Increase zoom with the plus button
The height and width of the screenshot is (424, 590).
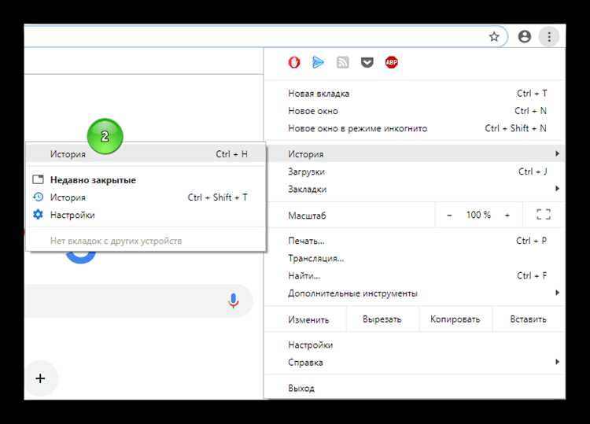click(x=507, y=216)
